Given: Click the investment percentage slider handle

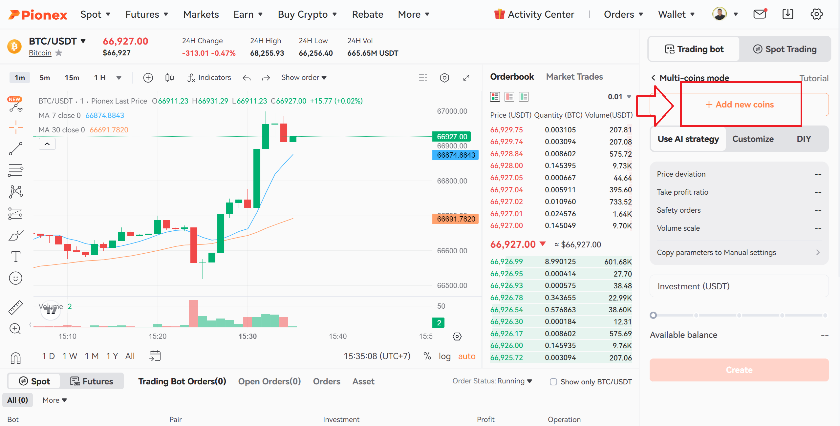Looking at the screenshot, I should [x=653, y=315].
